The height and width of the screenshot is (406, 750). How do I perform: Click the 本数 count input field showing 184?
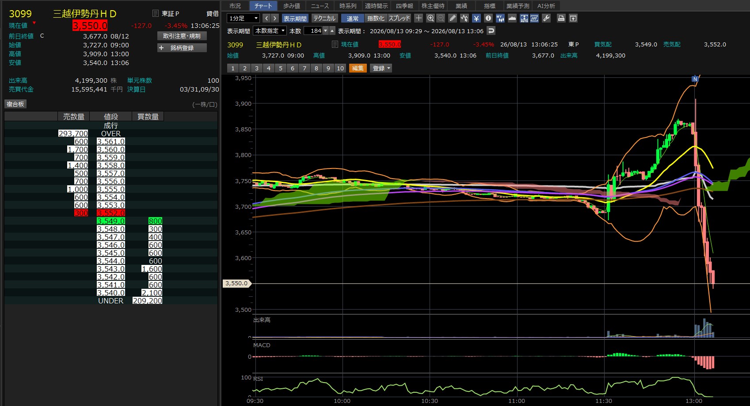[x=313, y=31]
